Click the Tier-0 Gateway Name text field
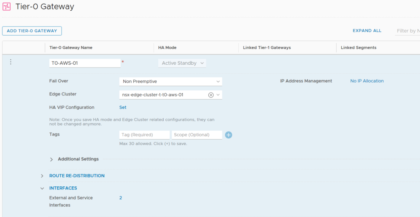420x217 pixels. pos(85,63)
